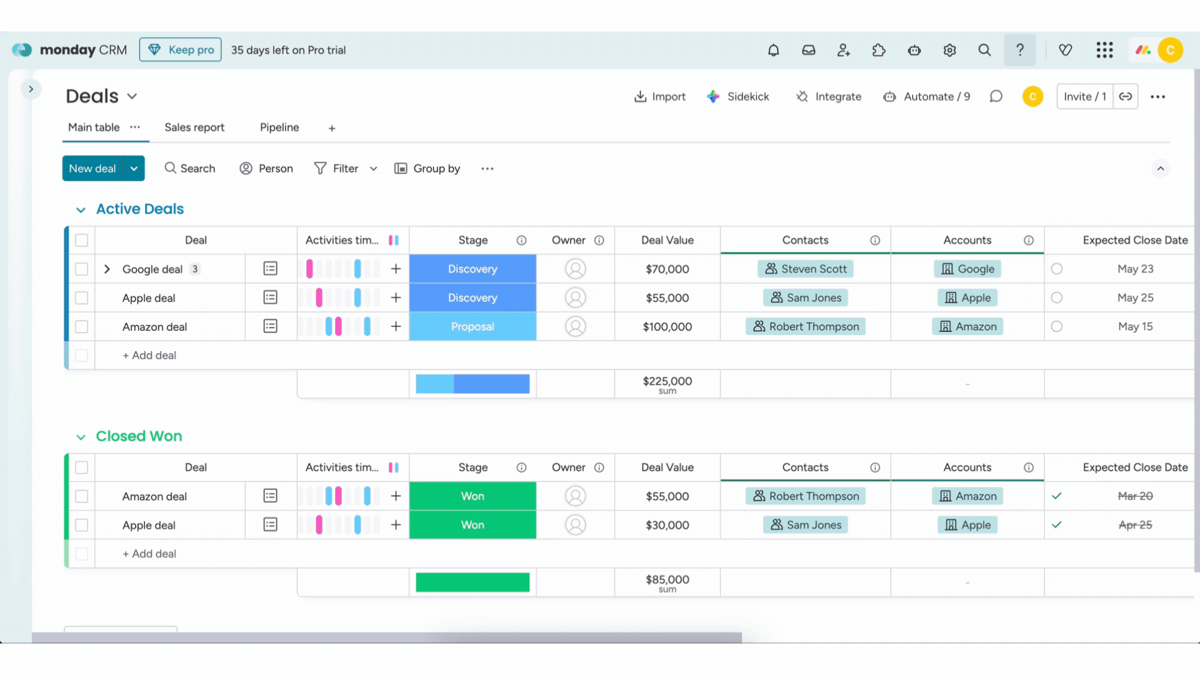Open the Group by menu
This screenshot has height=675, width=1200.
pyautogui.click(x=427, y=169)
